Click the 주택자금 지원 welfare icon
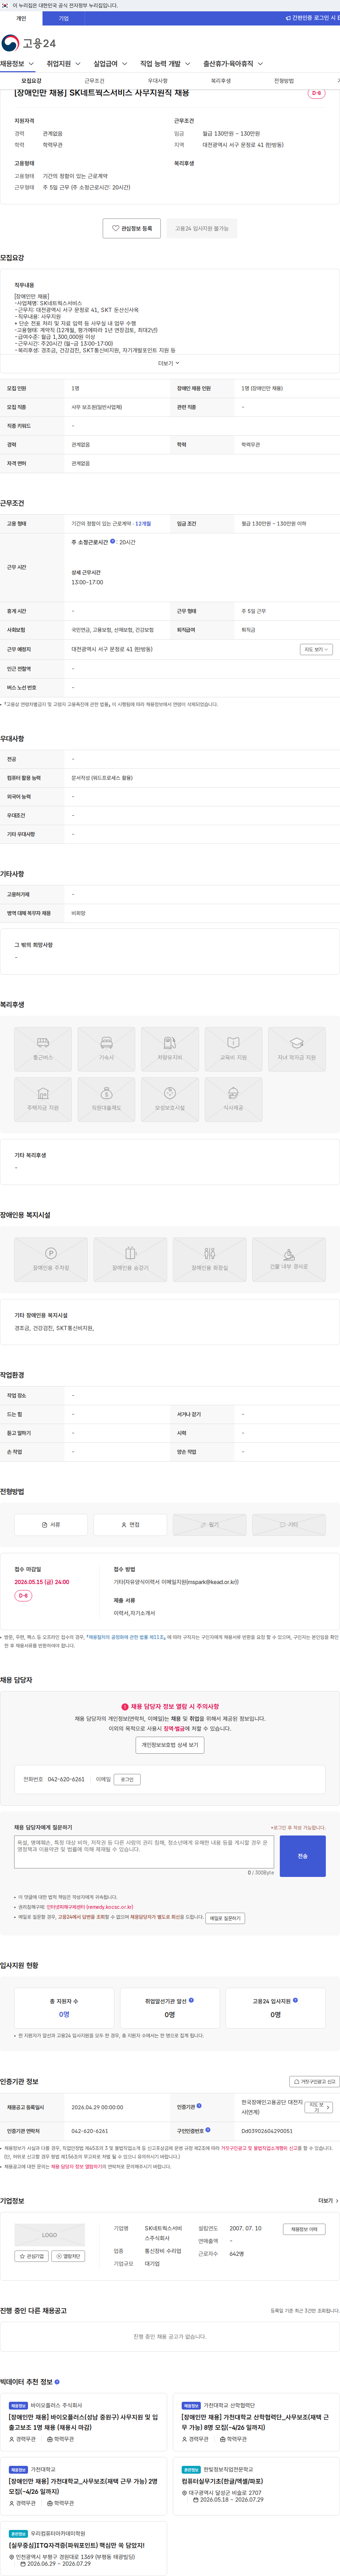The height and width of the screenshot is (2576, 340). [43, 1100]
